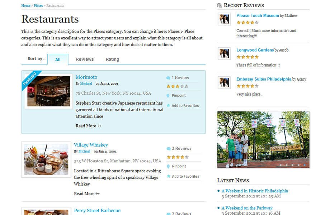This screenshot has height=215, width=330.
Task: Open the Village Whiskey food thumbnail
Action: point(46,159)
